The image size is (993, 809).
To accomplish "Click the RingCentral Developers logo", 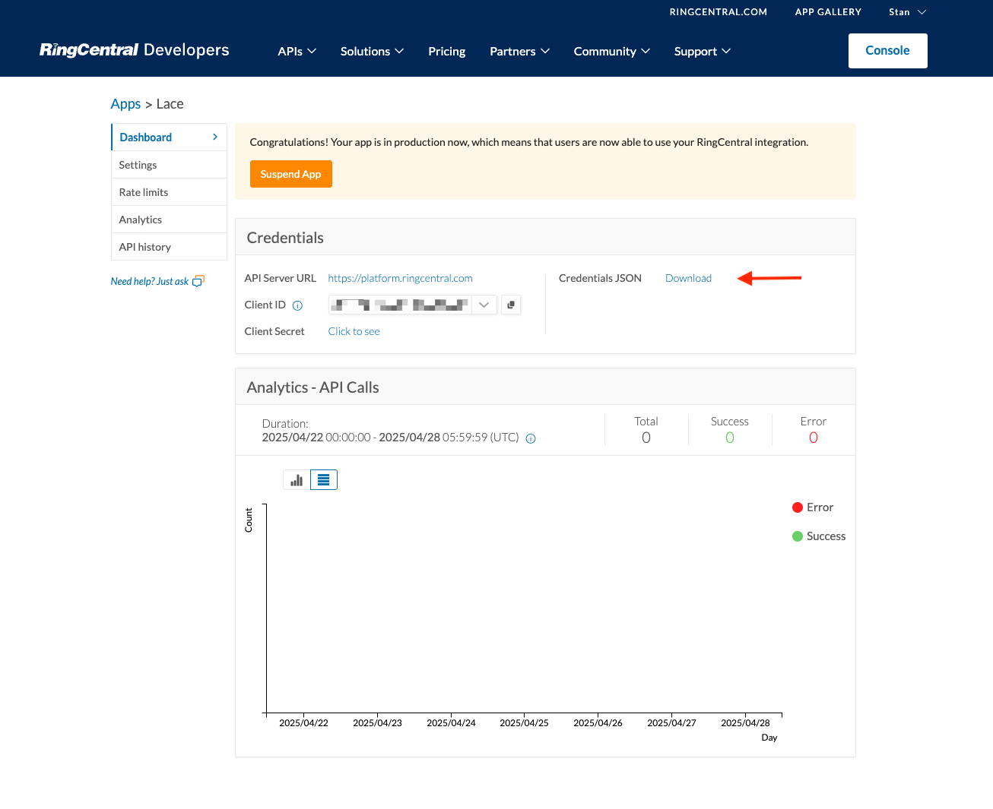I will point(135,50).
